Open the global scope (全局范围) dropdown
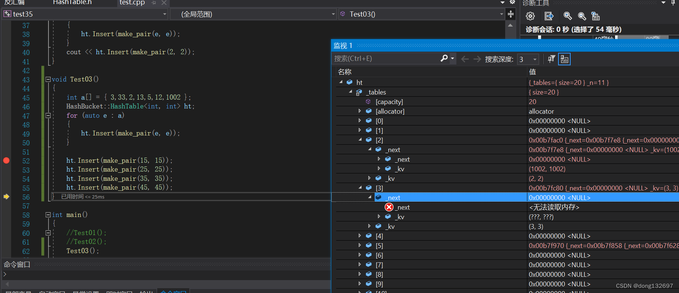 click(x=333, y=14)
